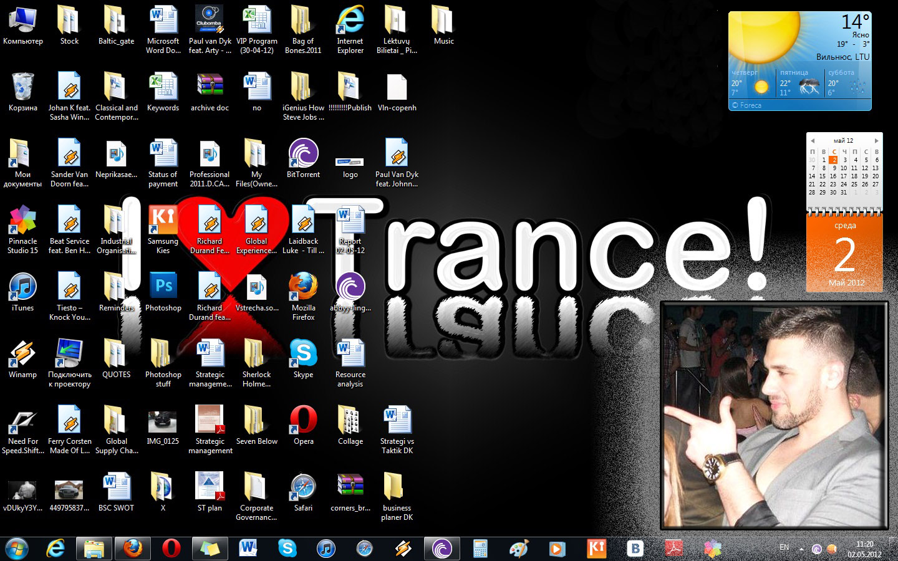Image resolution: width=898 pixels, height=561 pixels.
Task: Open the Opera browser desktop icon
Action: (x=303, y=421)
